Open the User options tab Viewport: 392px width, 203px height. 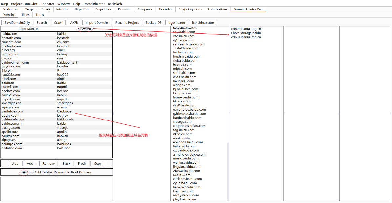[217, 9]
